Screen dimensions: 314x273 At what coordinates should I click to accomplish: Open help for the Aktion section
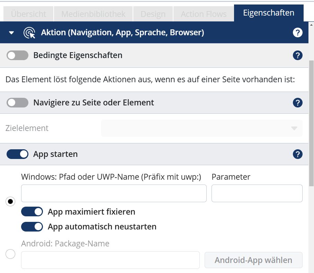click(x=297, y=32)
